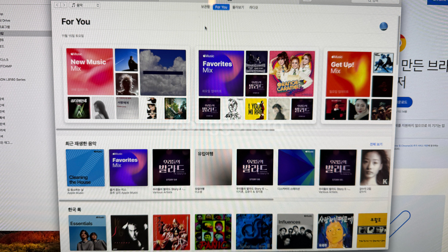Select the Orange Caramel album cover

coord(292,74)
